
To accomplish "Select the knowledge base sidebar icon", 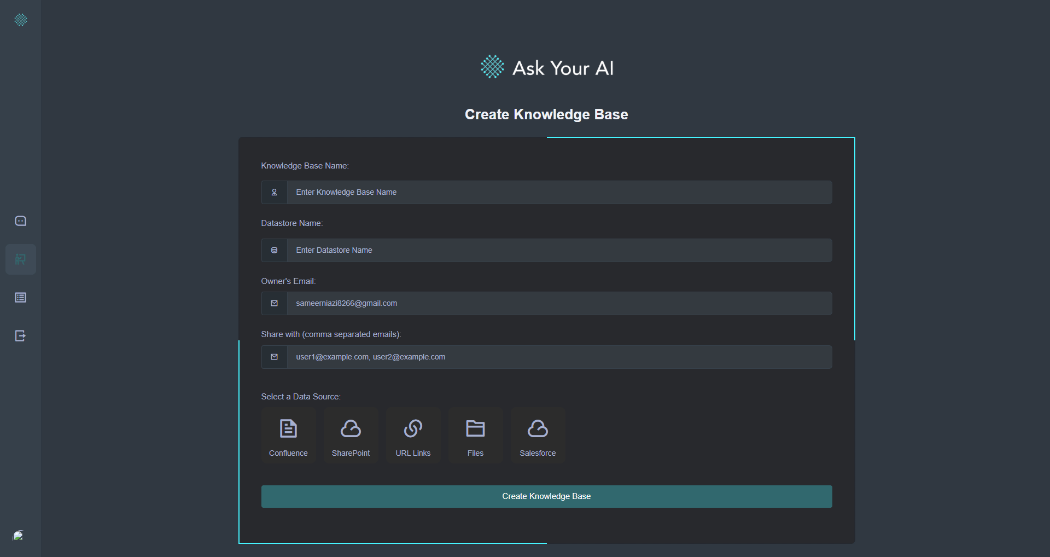I will pos(20,259).
